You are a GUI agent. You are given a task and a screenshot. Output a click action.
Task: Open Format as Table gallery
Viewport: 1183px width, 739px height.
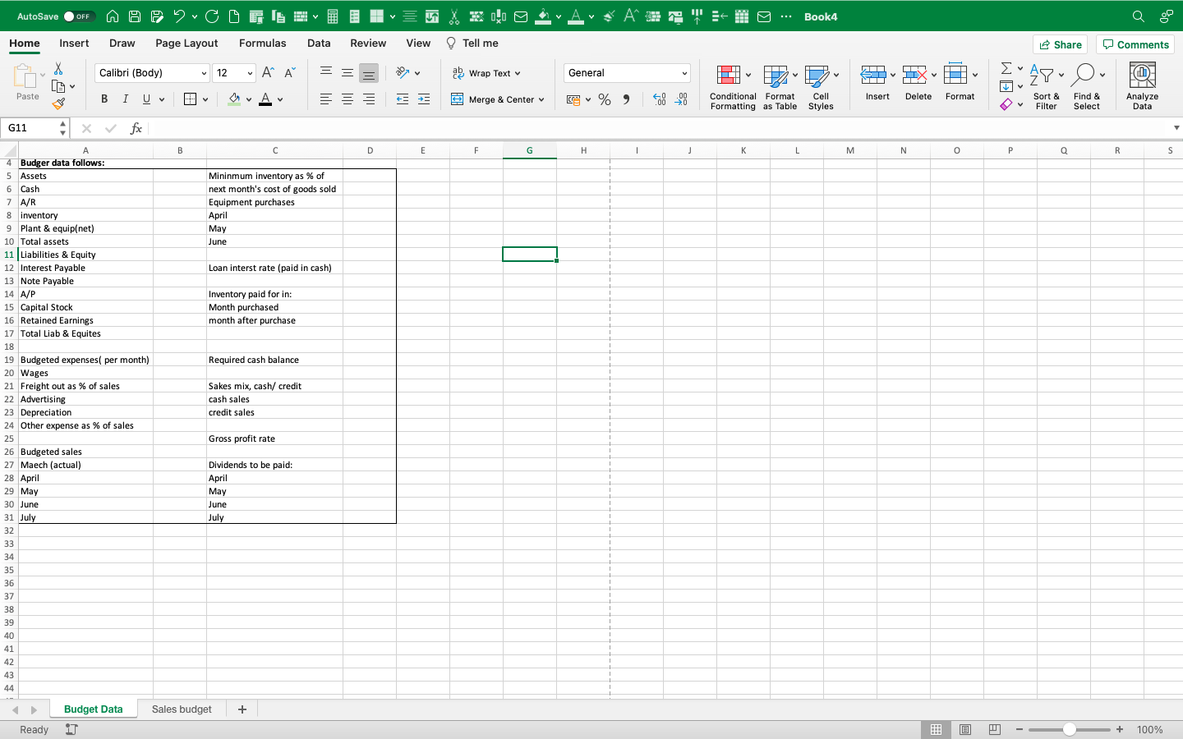[x=780, y=86]
